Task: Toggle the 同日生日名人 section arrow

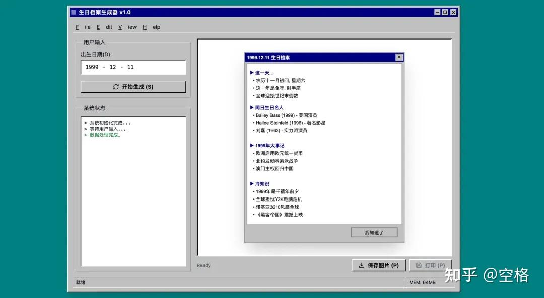Action: pyautogui.click(x=252, y=107)
